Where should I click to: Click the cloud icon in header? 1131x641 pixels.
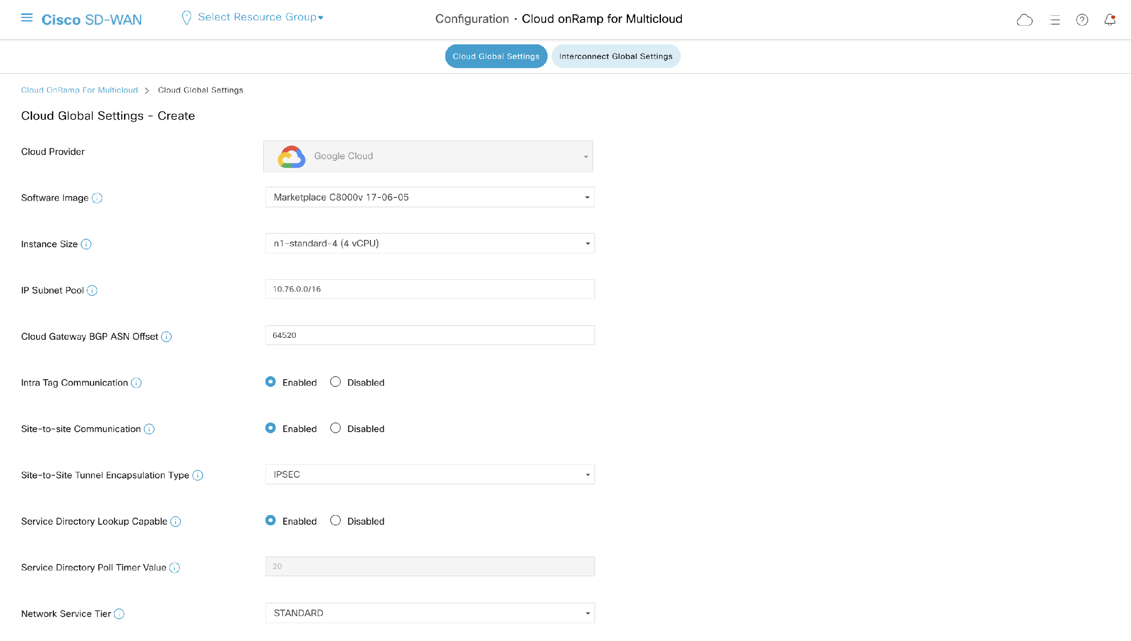1024,20
